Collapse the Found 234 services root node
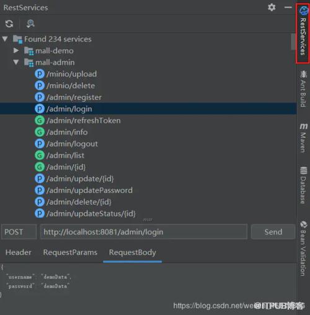Image resolution: width=310 pixels, height=315 pixels. [5, 39]
